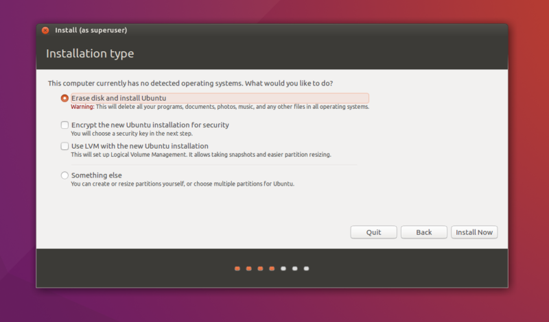This screenshot has width=549, height=322.
Task: Click the Logical Volume Management description text
Action: point(201,155)
